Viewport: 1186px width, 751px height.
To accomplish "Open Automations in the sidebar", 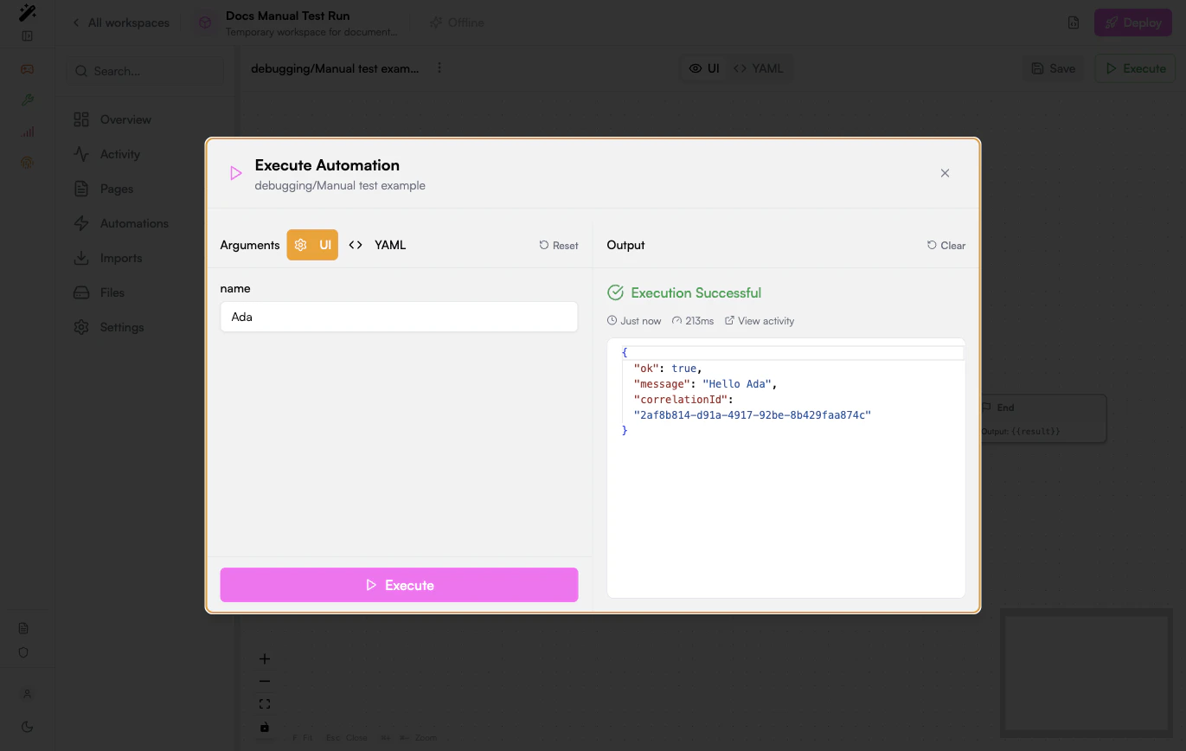I will click(x=144, y=223).
